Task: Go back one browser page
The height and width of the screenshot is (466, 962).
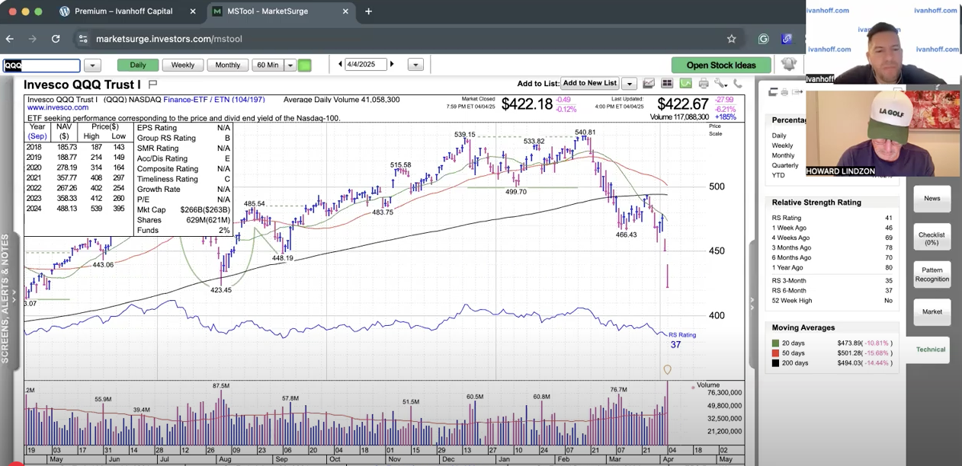Action: 10,39
